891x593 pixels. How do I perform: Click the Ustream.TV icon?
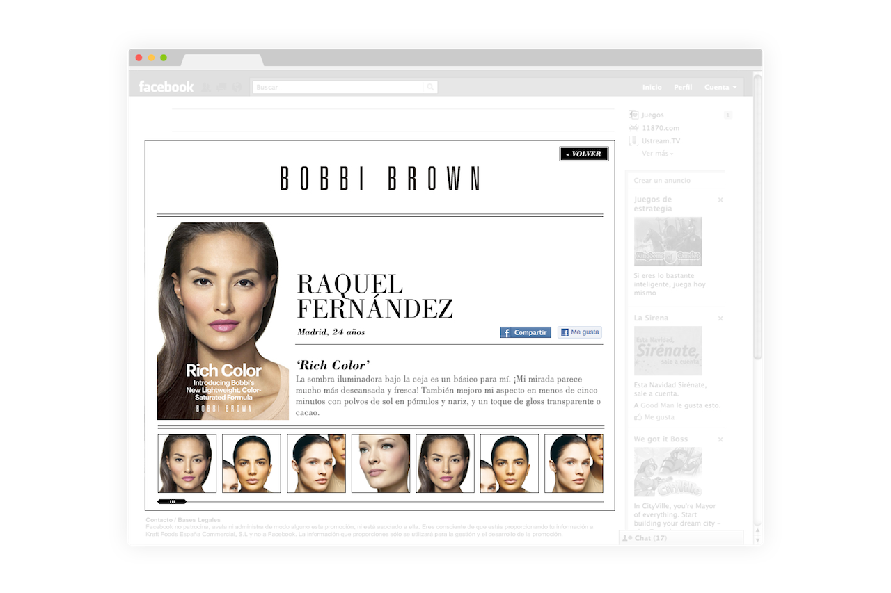tap(633, 141)
